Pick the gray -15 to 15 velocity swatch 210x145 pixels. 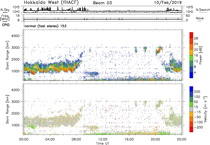tap(191, 109)
